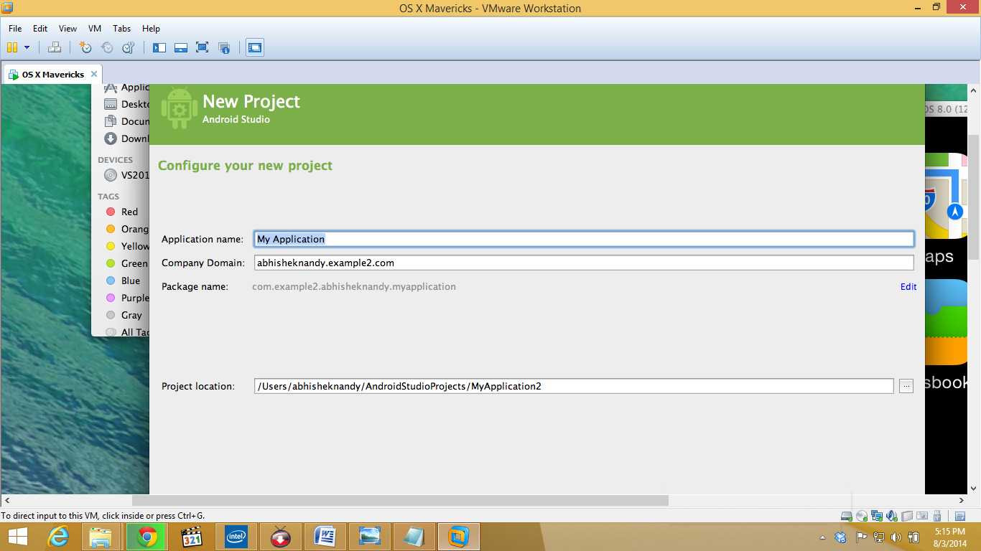Screen dimensions: 981x551
Task: Open the Edit menu
Action: [x=40, y=29]
